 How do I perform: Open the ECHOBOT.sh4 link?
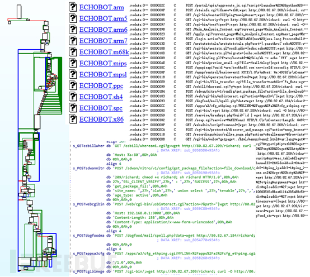101,97
